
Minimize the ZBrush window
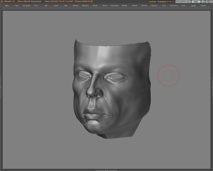click(203, 2)
